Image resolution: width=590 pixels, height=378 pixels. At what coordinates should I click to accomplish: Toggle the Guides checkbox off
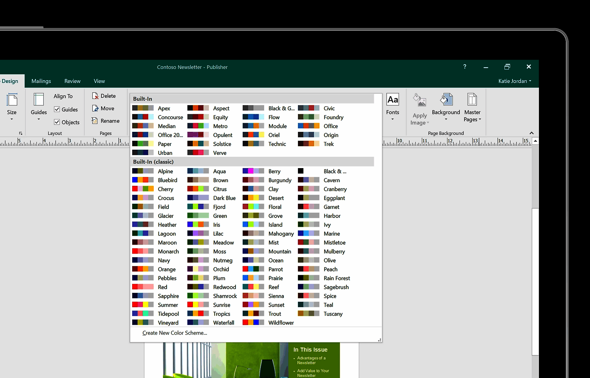coord(57,109)
